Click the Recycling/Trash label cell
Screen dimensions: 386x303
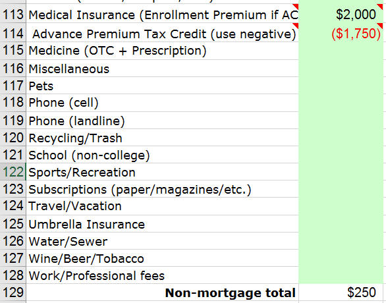(162, 138)
